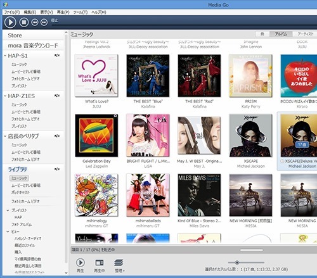Click the 再生 play icon in bottom toolbar
Image resolution: width=317 pixels, height=278 pixels.
[x=81, y=263]
